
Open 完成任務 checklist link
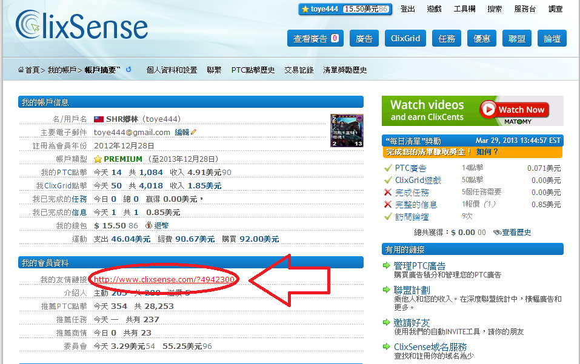[412, 193]
